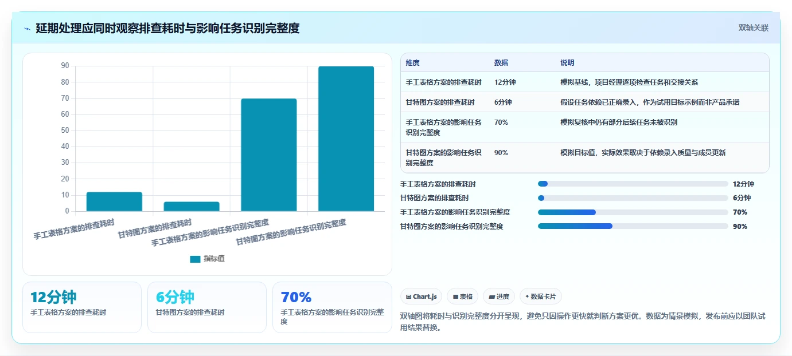792x356 pixels.
Task: Click progress label 手工表格方案的影响任务识别完整度
Action: click(x=455, y=212)
